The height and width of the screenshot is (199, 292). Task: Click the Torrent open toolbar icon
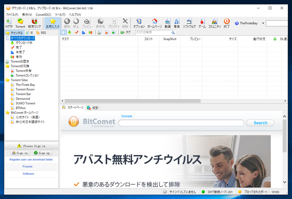[20, 23]
